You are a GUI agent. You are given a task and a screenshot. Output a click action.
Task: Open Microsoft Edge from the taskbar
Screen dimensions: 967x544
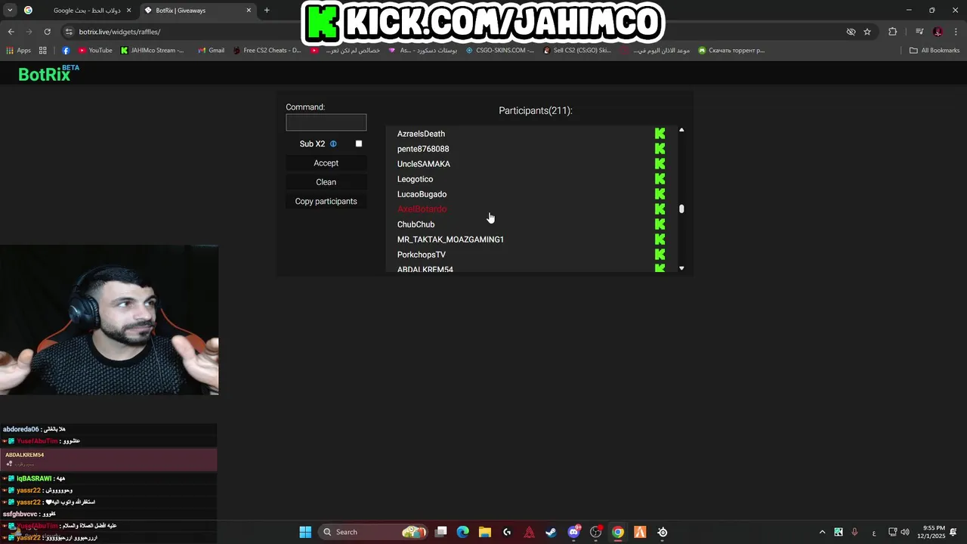pyautogui.click(x=463, y=532)
